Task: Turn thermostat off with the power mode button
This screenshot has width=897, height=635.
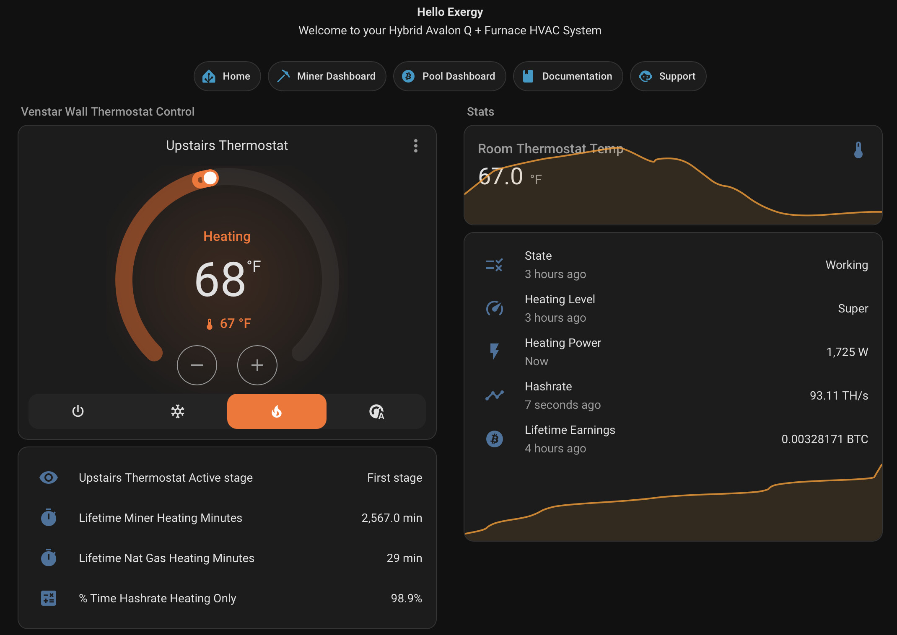Action: pos(78,411)
